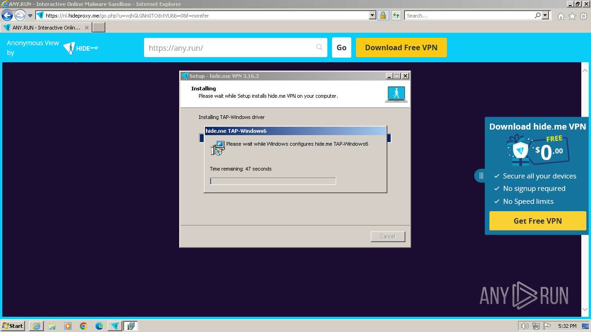Image resolution: width=591 pixels, height=332 pixels.
Task: Click the 5:32 PM system clock
Action: point(567,326)
